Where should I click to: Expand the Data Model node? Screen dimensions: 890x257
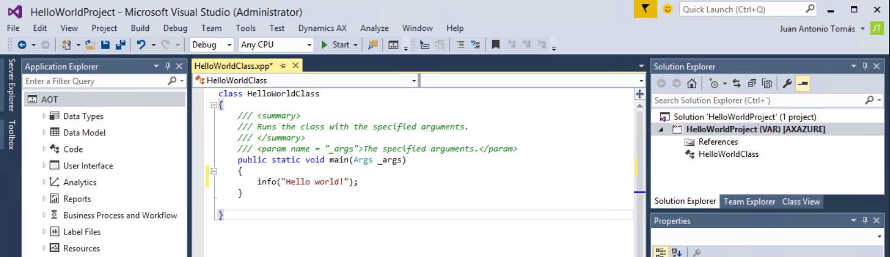click(x=44, y=132)
